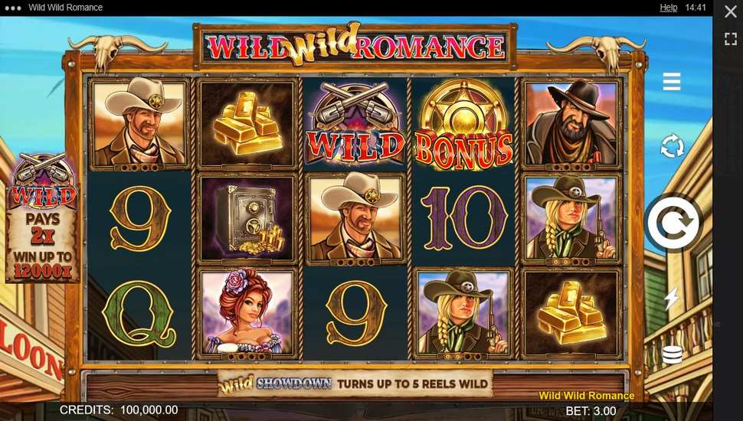Click the Wild Showdown banner below reels
Image resolution: width=743 pixels, height=421 pixels.
point(355,383)
